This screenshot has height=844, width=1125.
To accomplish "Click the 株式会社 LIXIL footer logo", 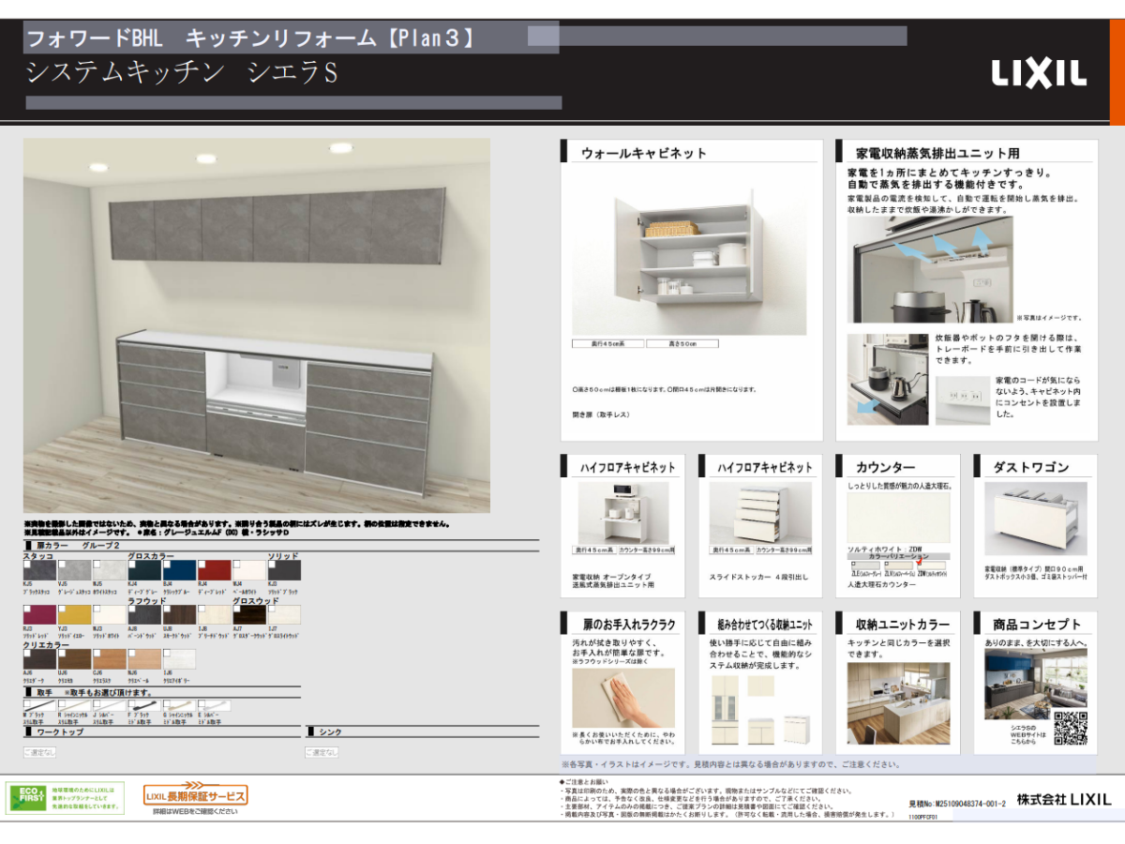I will [x=1064, y=800].
